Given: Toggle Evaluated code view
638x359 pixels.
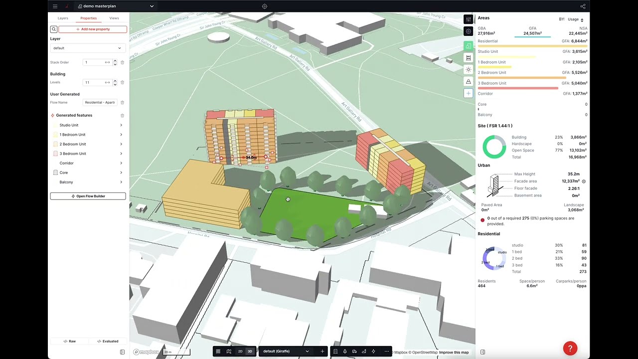Looking at the screenshot, I should 108,341.
